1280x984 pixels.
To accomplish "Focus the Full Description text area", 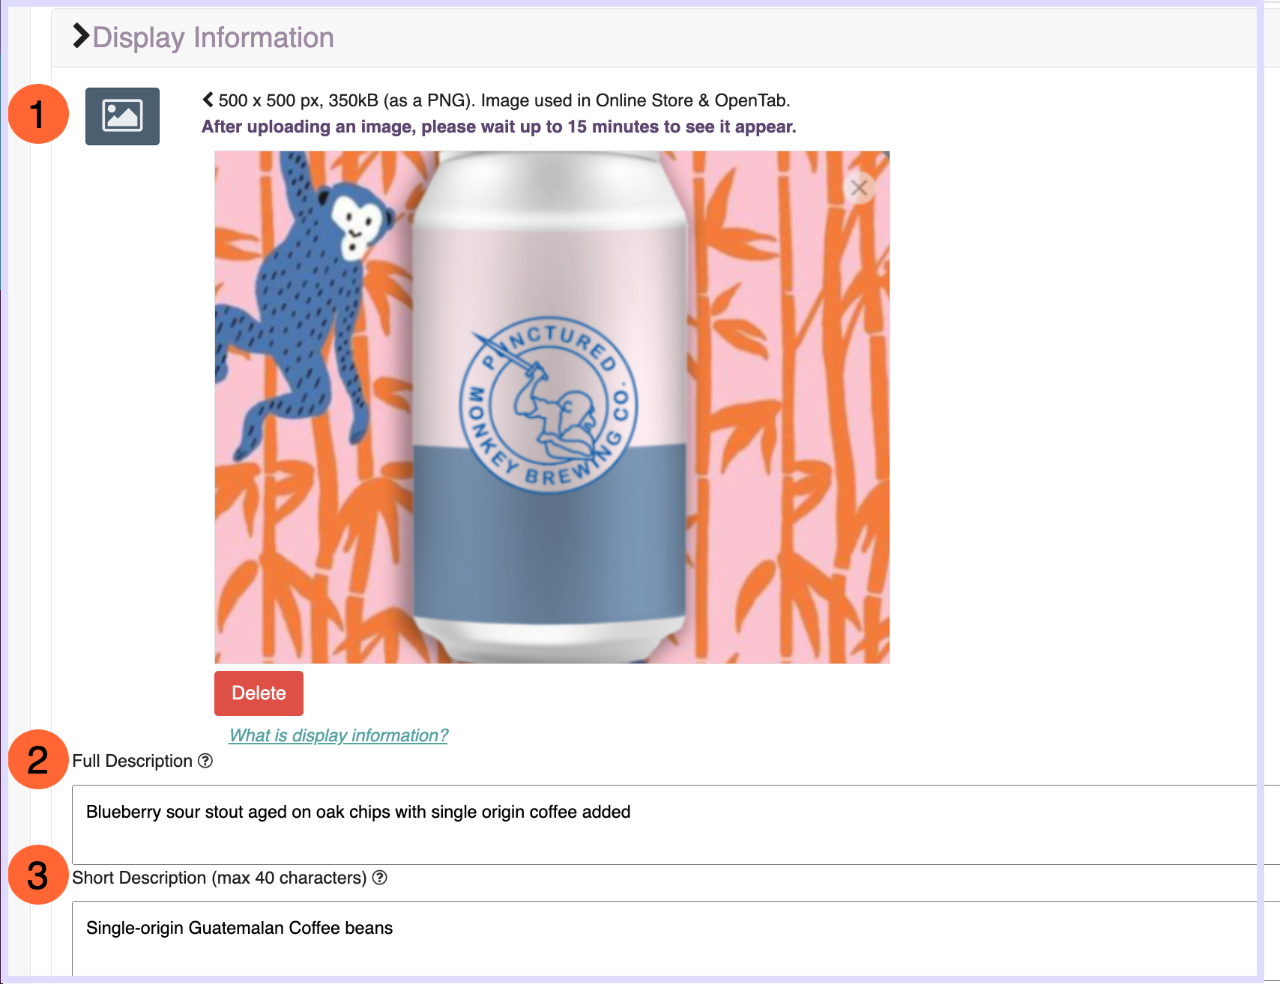I will (664, 824).
